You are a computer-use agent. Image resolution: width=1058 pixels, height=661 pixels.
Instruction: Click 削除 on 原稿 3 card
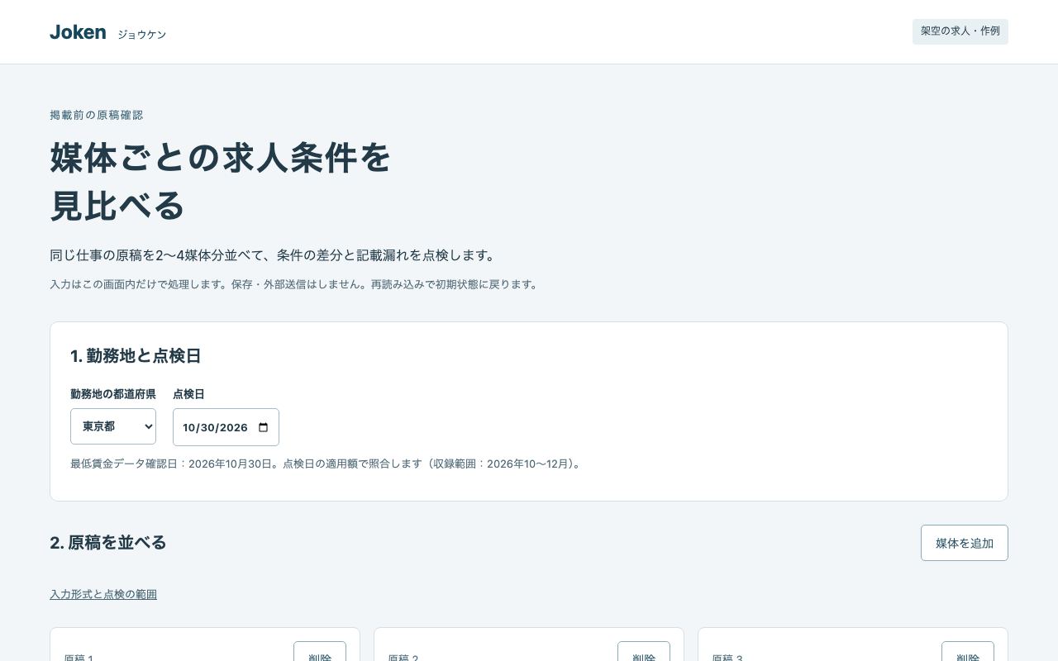click(x=968, y=651)
